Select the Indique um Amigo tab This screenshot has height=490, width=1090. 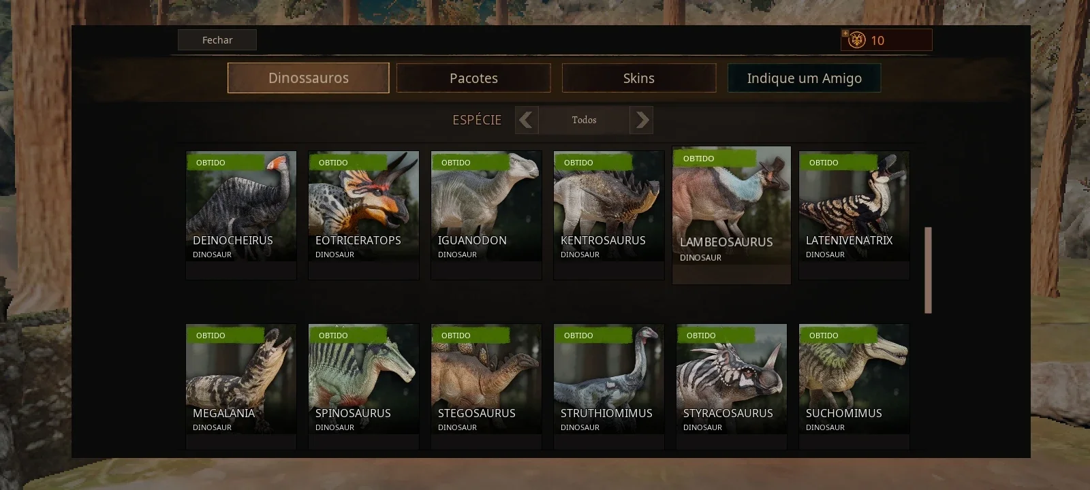(x=804, y=78)
